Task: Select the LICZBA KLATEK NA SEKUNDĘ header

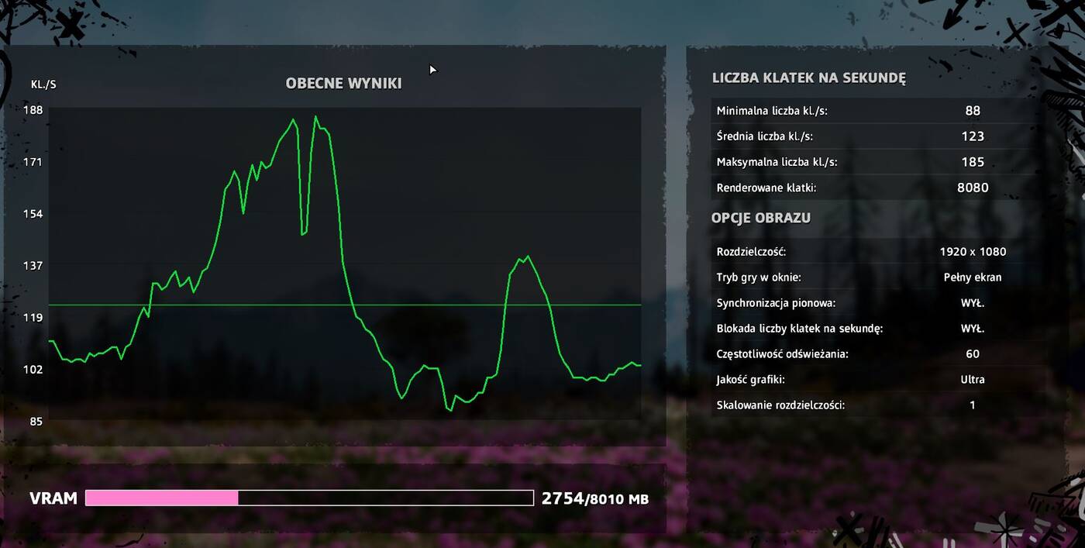Action: point(808,78)
